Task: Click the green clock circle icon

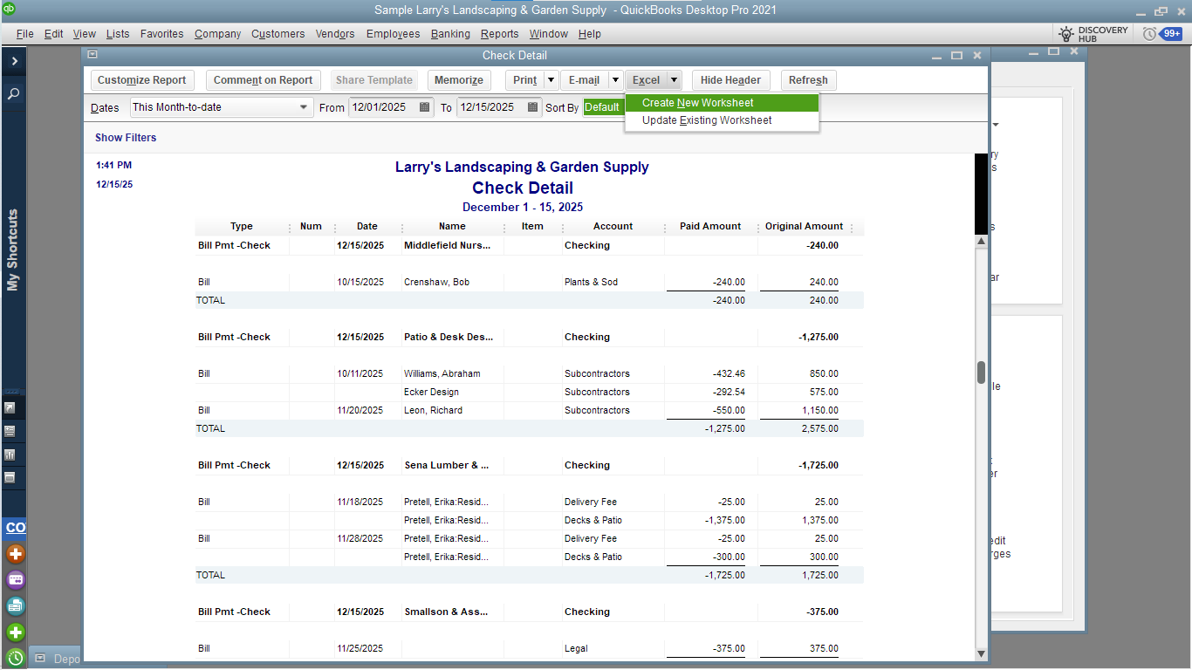Action: (16, 658)
